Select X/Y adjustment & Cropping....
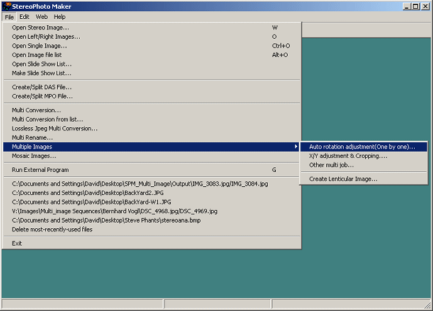This screenshot has width=433, height=311. (x=364, y=156)
